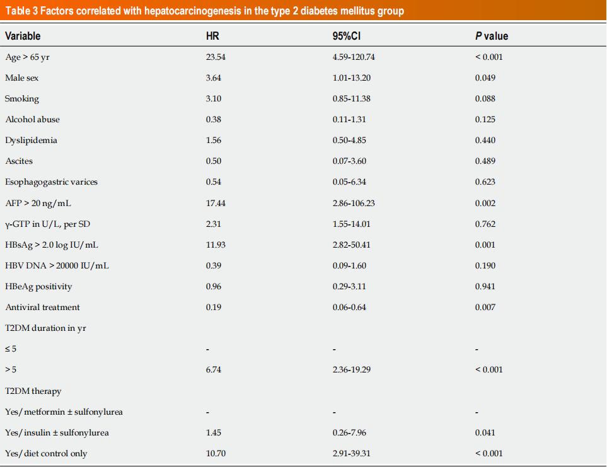
Task: Click the Esophagogastric varices row label
Action: point(52,182)
